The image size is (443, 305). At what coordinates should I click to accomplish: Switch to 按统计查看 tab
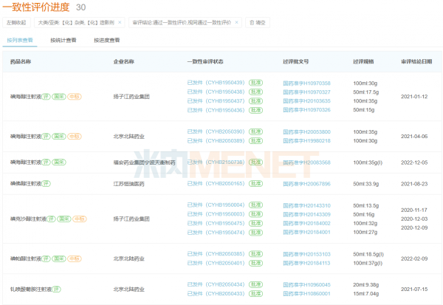click(x=63, y=40)
